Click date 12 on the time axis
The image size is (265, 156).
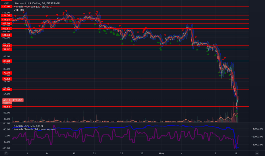click(x=236, y=153)
